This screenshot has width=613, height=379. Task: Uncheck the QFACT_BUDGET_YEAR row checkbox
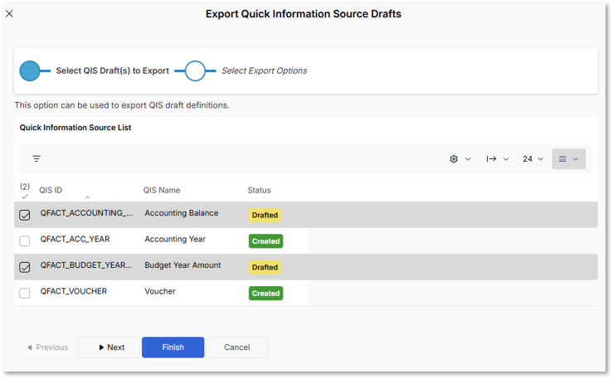[x=25, y=267]
